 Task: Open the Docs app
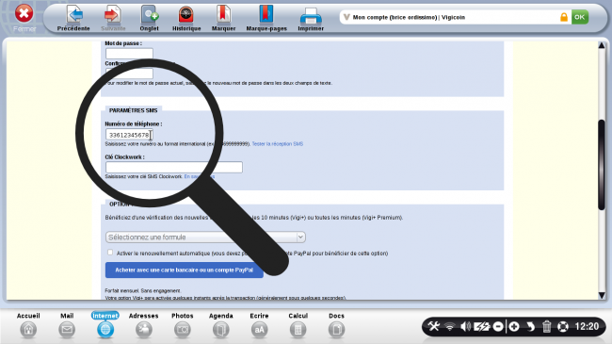[x=336, y=325]
